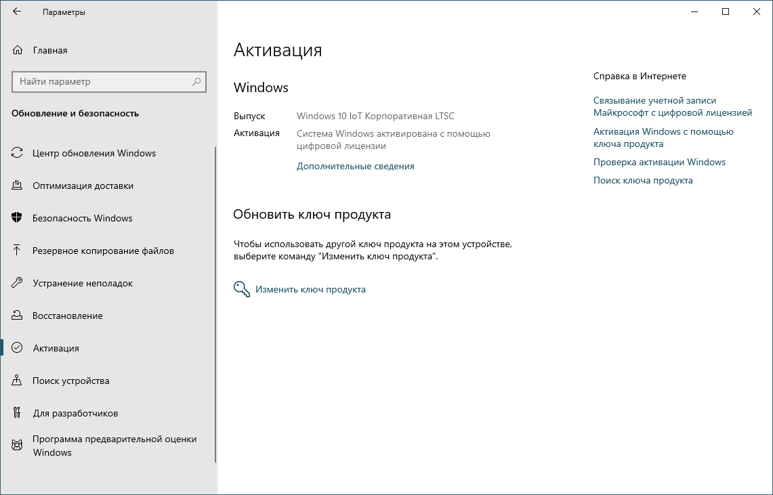Open Дополнительные сведения link
773x495 pixels.
point(356,167)
